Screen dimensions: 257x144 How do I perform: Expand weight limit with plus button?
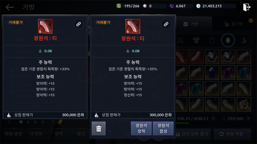tap(213, 118)
